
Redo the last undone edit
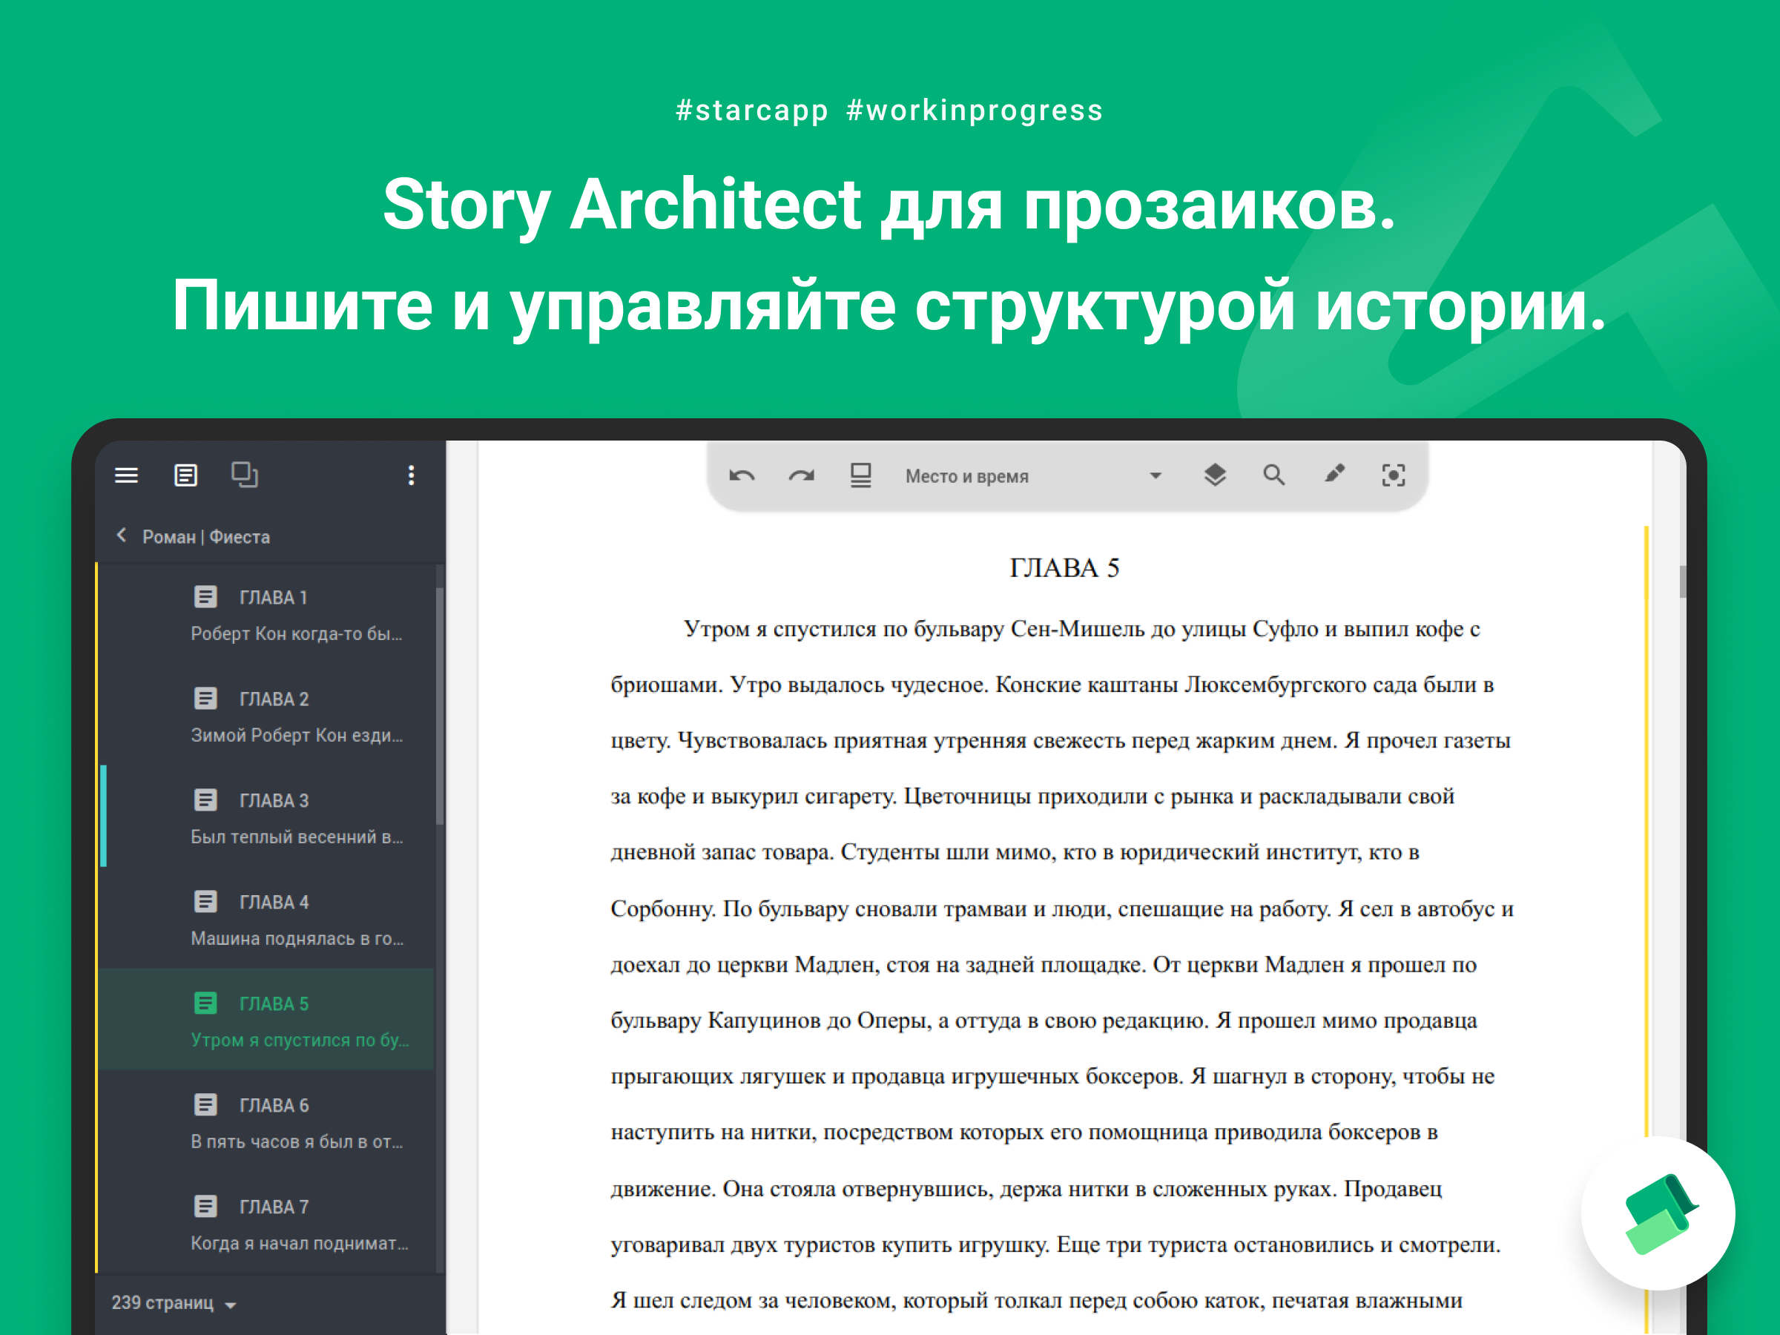coord(802,475)
